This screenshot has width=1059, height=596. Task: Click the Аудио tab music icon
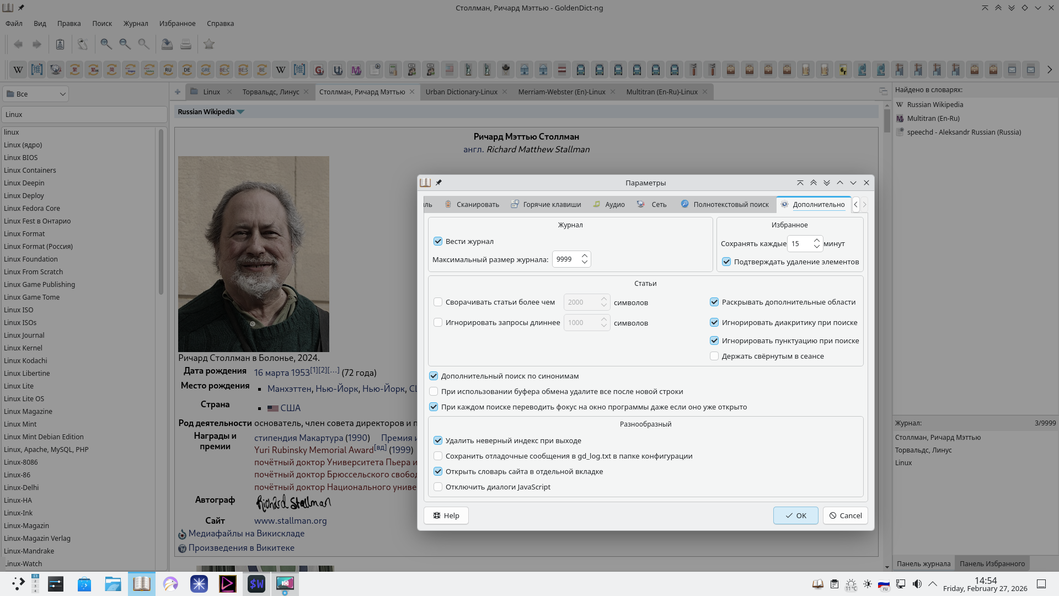click(596, 204)
